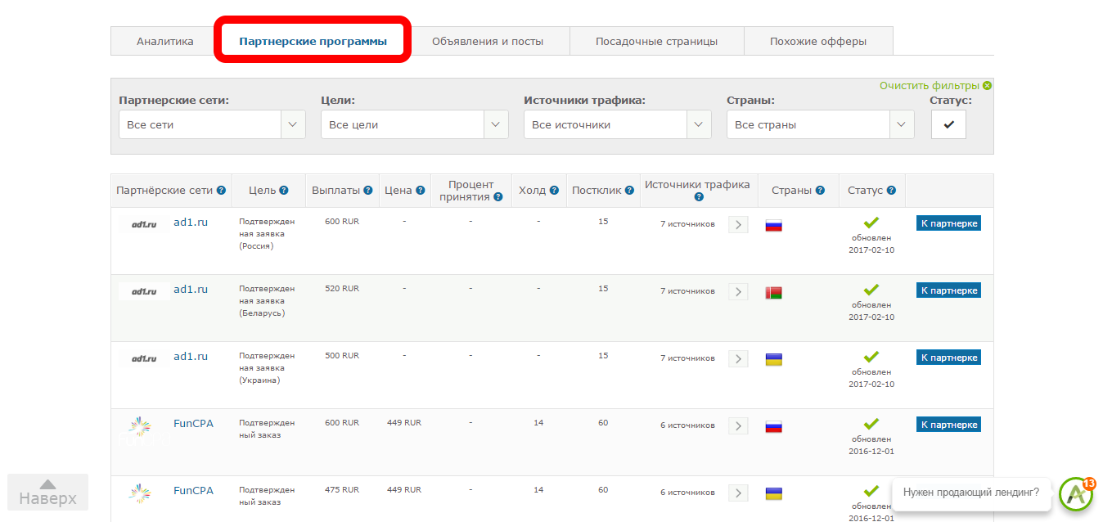Expand traffic sources for ad1.ru Беларусь row
1103x522 pixels.
click(738, 291)
